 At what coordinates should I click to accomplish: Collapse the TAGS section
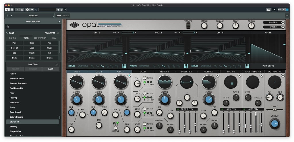click(10, 33)
